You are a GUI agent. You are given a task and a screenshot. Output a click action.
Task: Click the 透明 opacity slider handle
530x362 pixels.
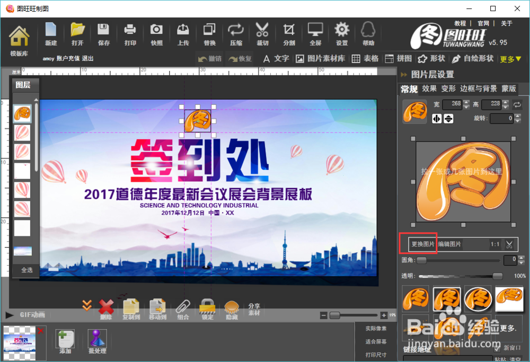[497, 276]
